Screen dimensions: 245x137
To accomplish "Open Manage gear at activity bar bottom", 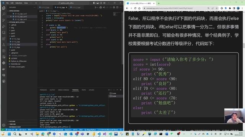I will (x=3, y=125).
